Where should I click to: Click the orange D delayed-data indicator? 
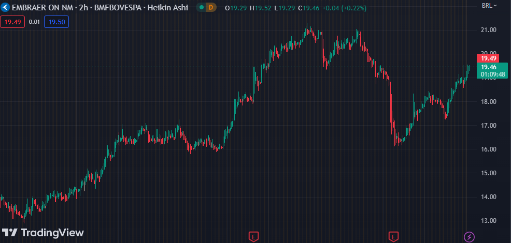click(x=211, y=7)
